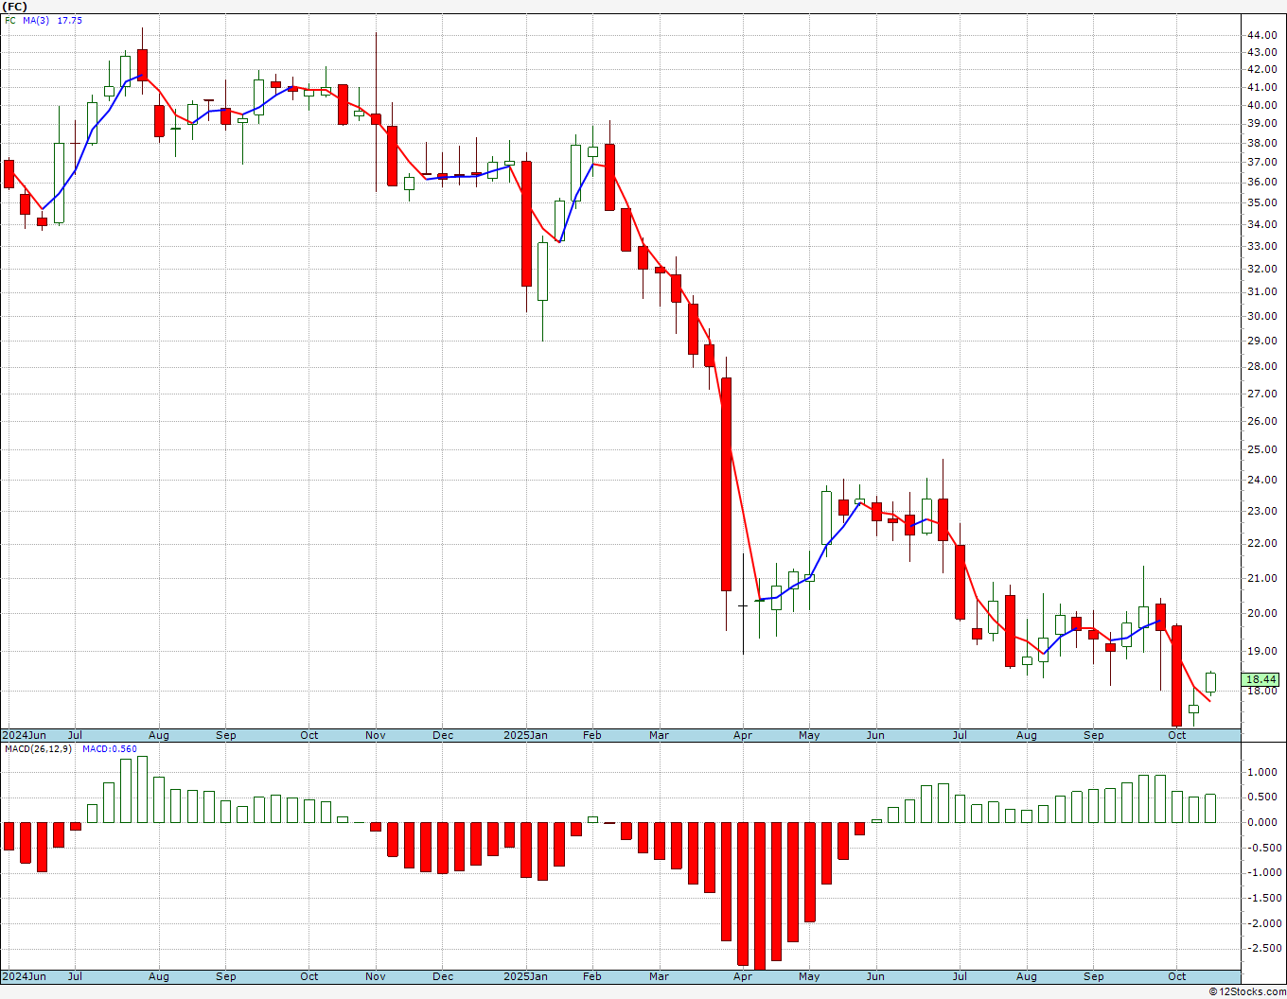Select the 40.00 price axis label
The image size is (1287, 999).
1262,105
